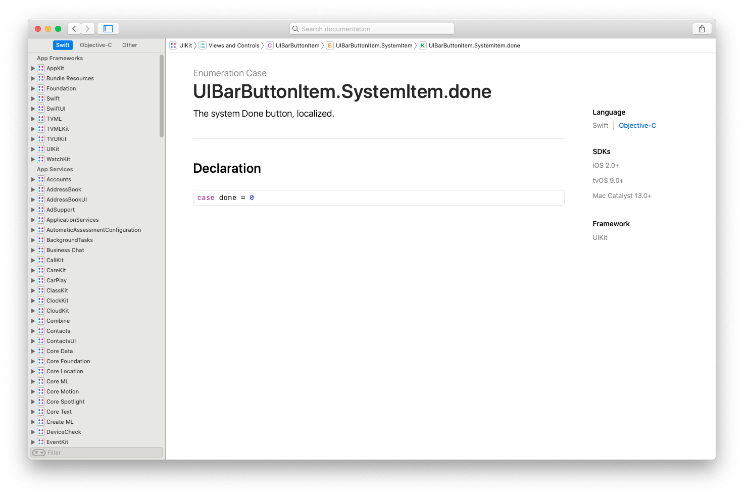Click the TVUIKit framework icon

41,139
